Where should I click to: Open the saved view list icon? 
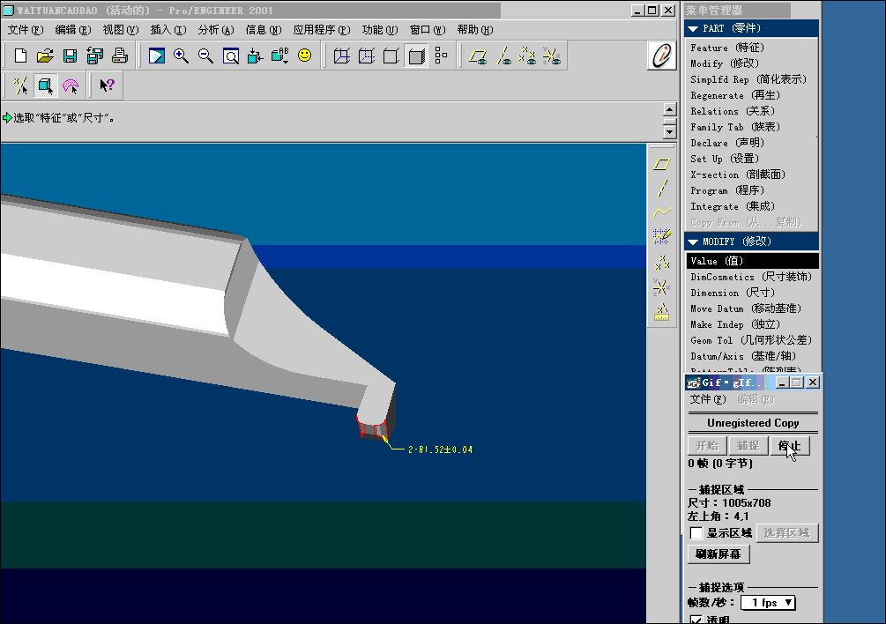(x=280, y=56)
